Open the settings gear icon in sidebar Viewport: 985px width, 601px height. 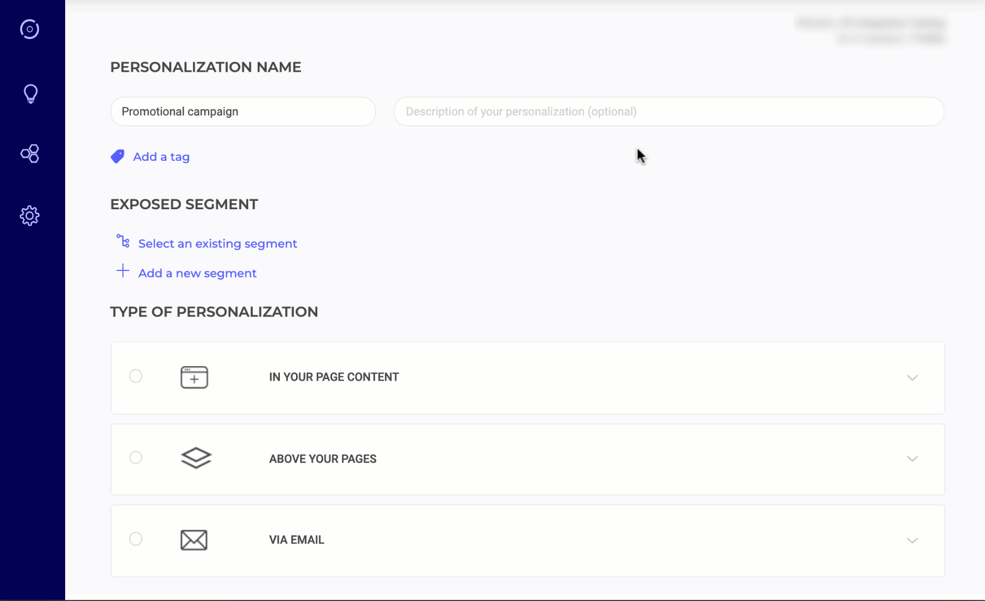pos(30,216)
